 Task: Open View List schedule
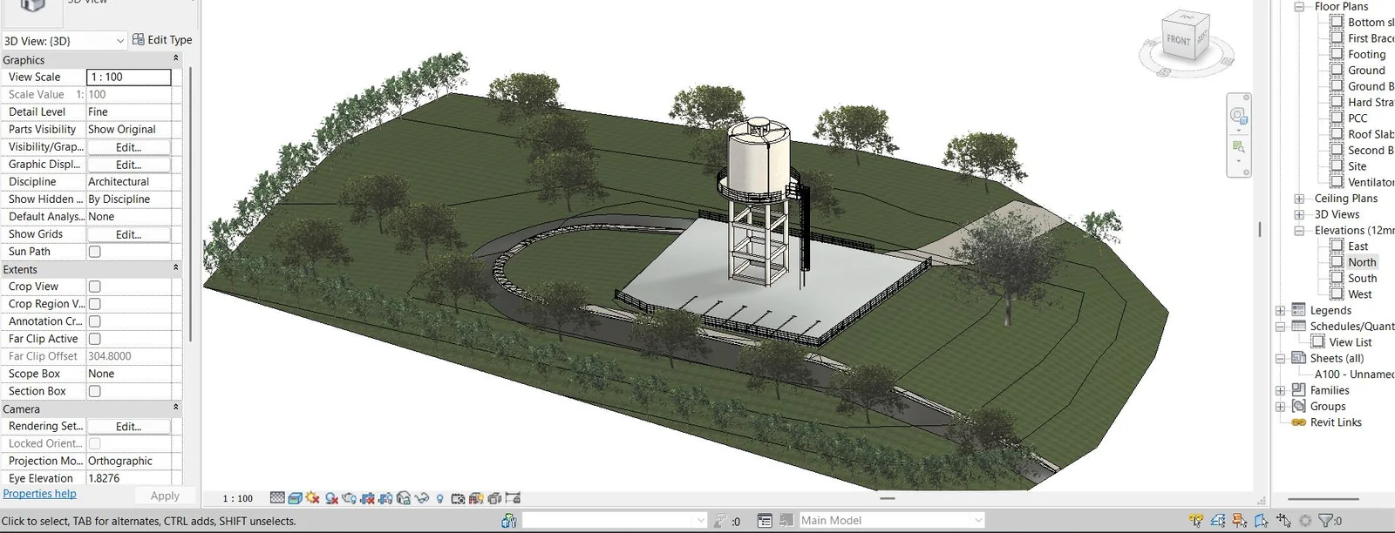click(x=1350, y=342)
